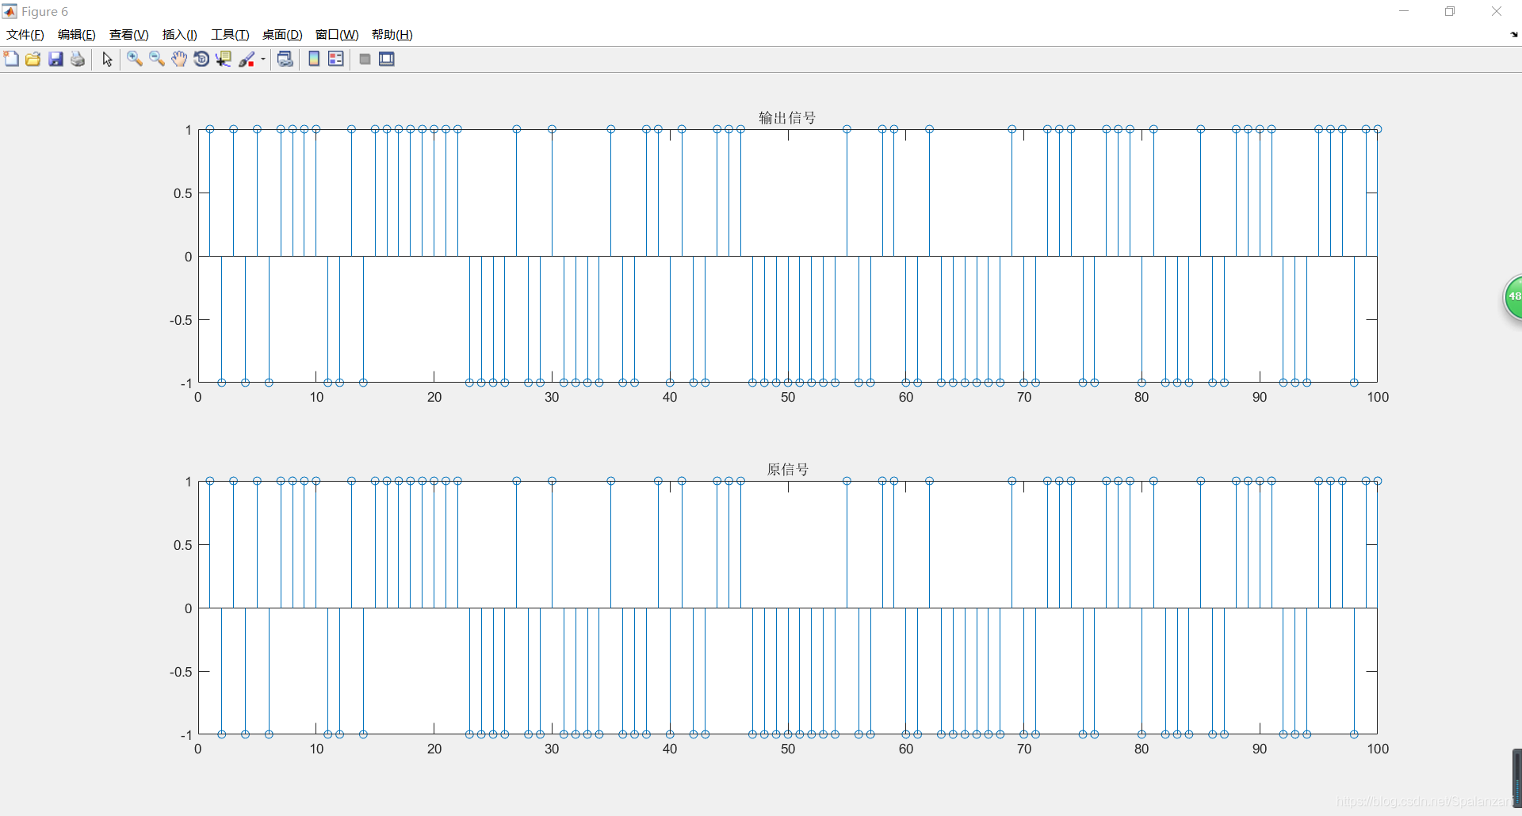1522x816 pixels.
Task: Click the green floating badge at right edge
Action: pyautogui.click(x=1512, y=298)
